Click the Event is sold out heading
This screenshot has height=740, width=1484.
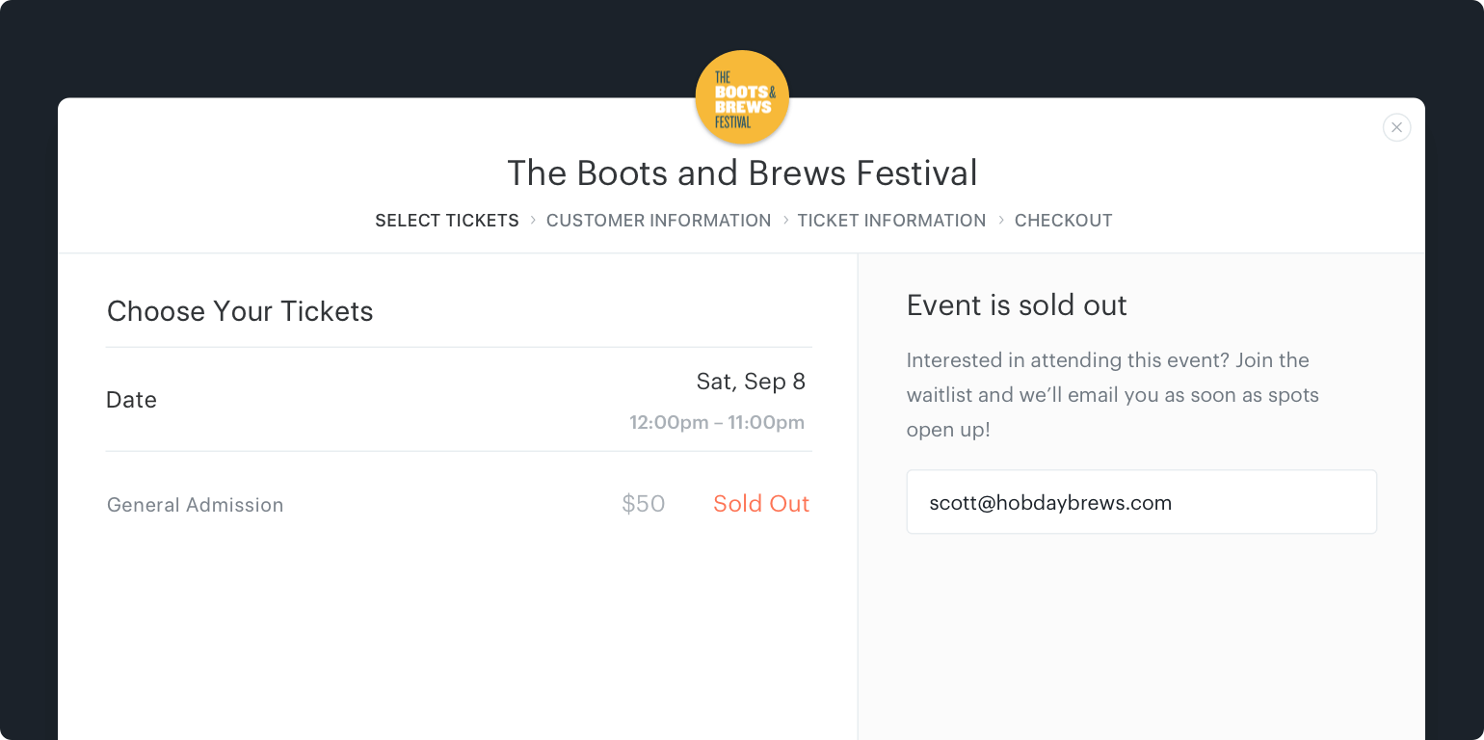(x=1017, y=305)
